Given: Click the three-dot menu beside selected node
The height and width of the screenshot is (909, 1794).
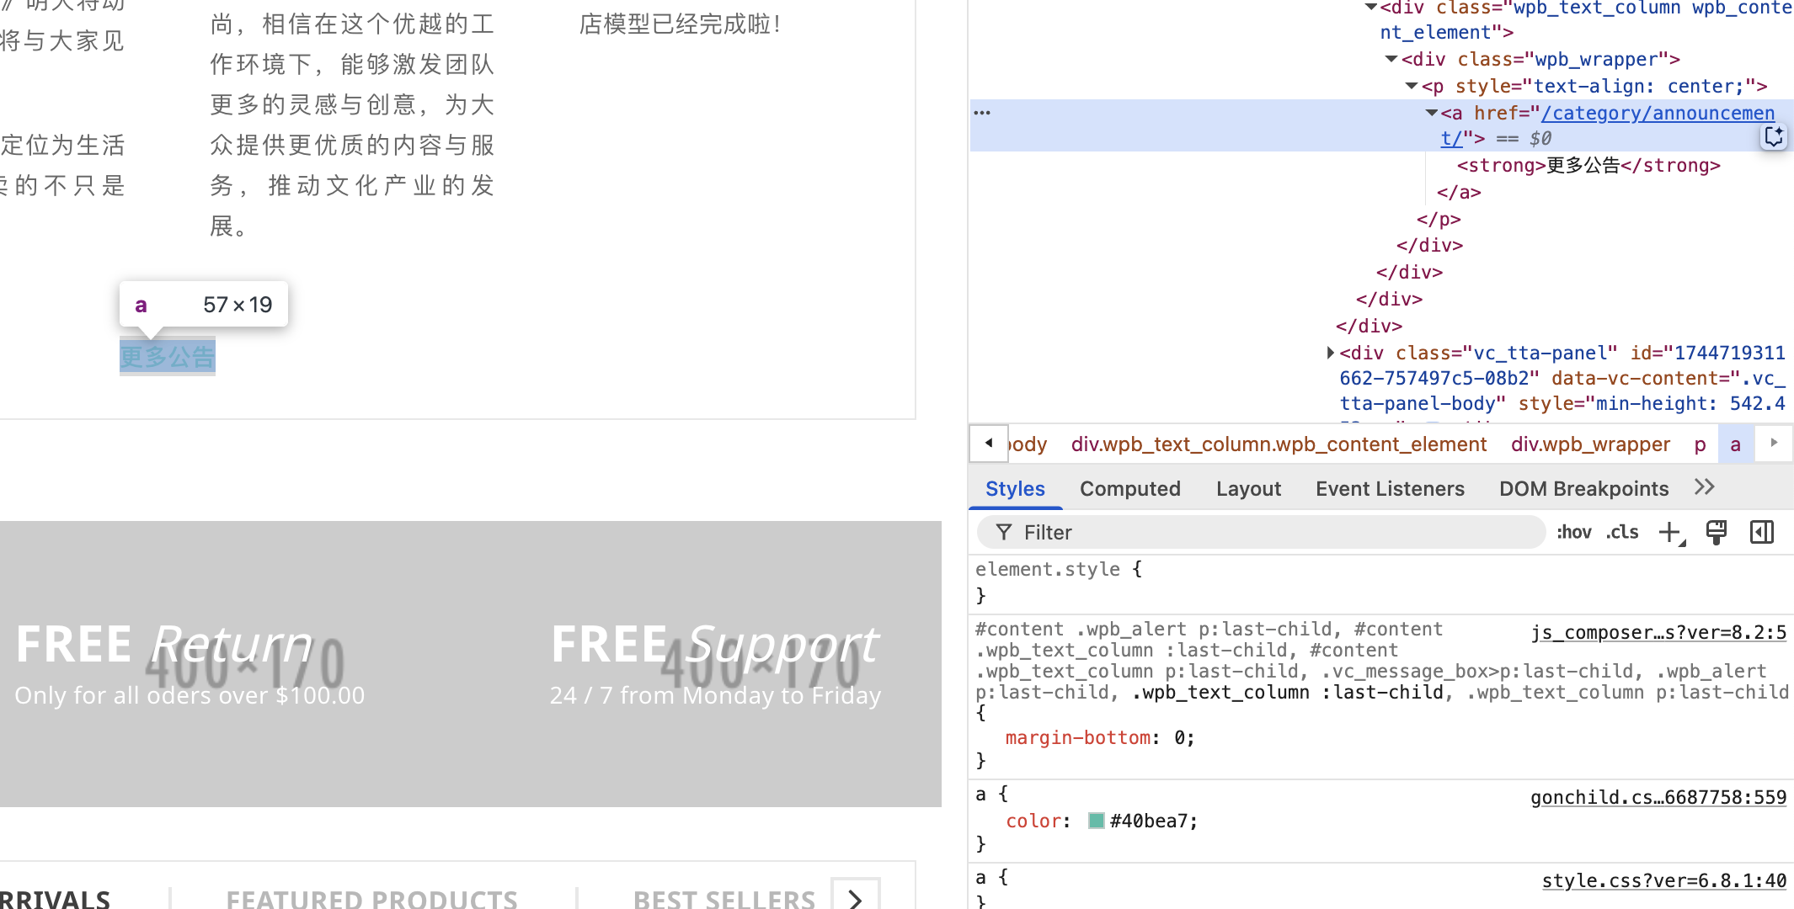Looking at the screenshot, I should (x=982, y=113).
